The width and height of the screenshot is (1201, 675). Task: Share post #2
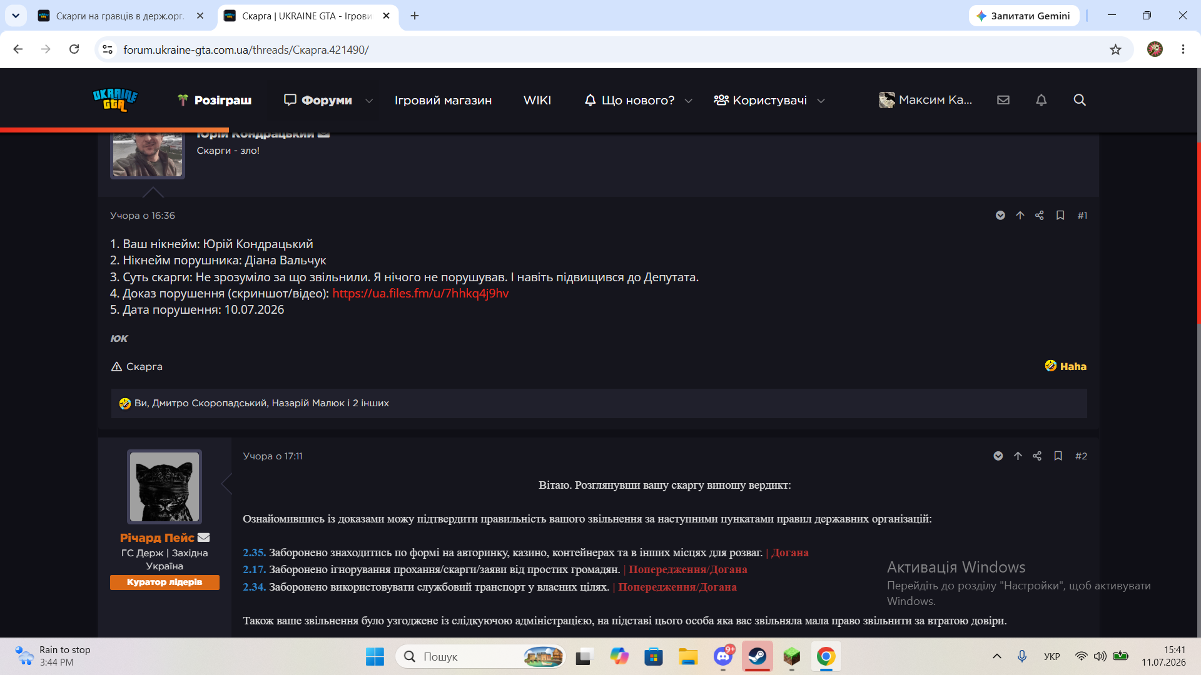point(1037,456)
